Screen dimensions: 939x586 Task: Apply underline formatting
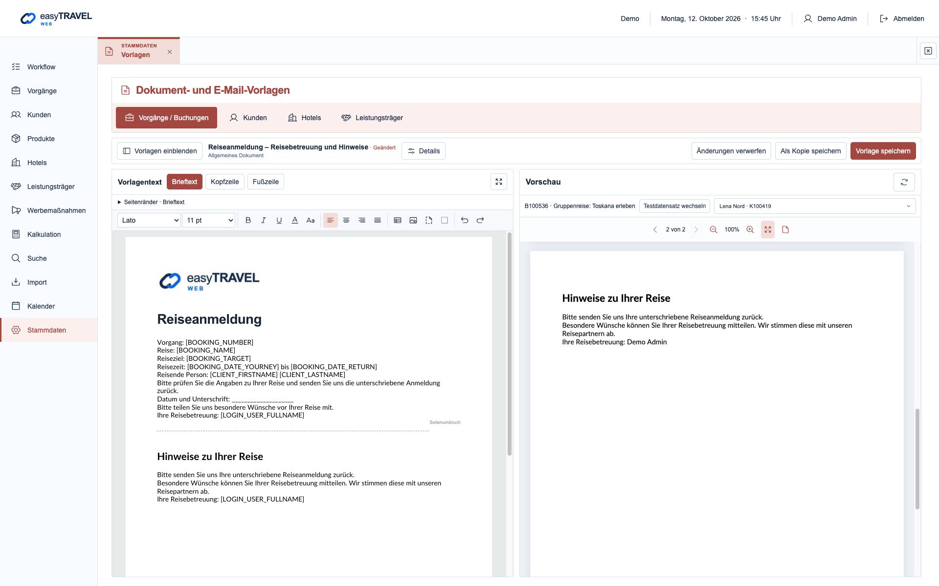click(279, 220)
